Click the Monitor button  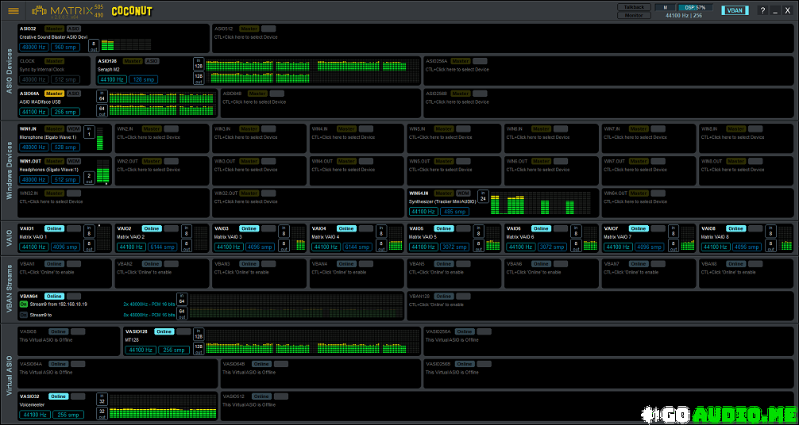pos(635,15)
